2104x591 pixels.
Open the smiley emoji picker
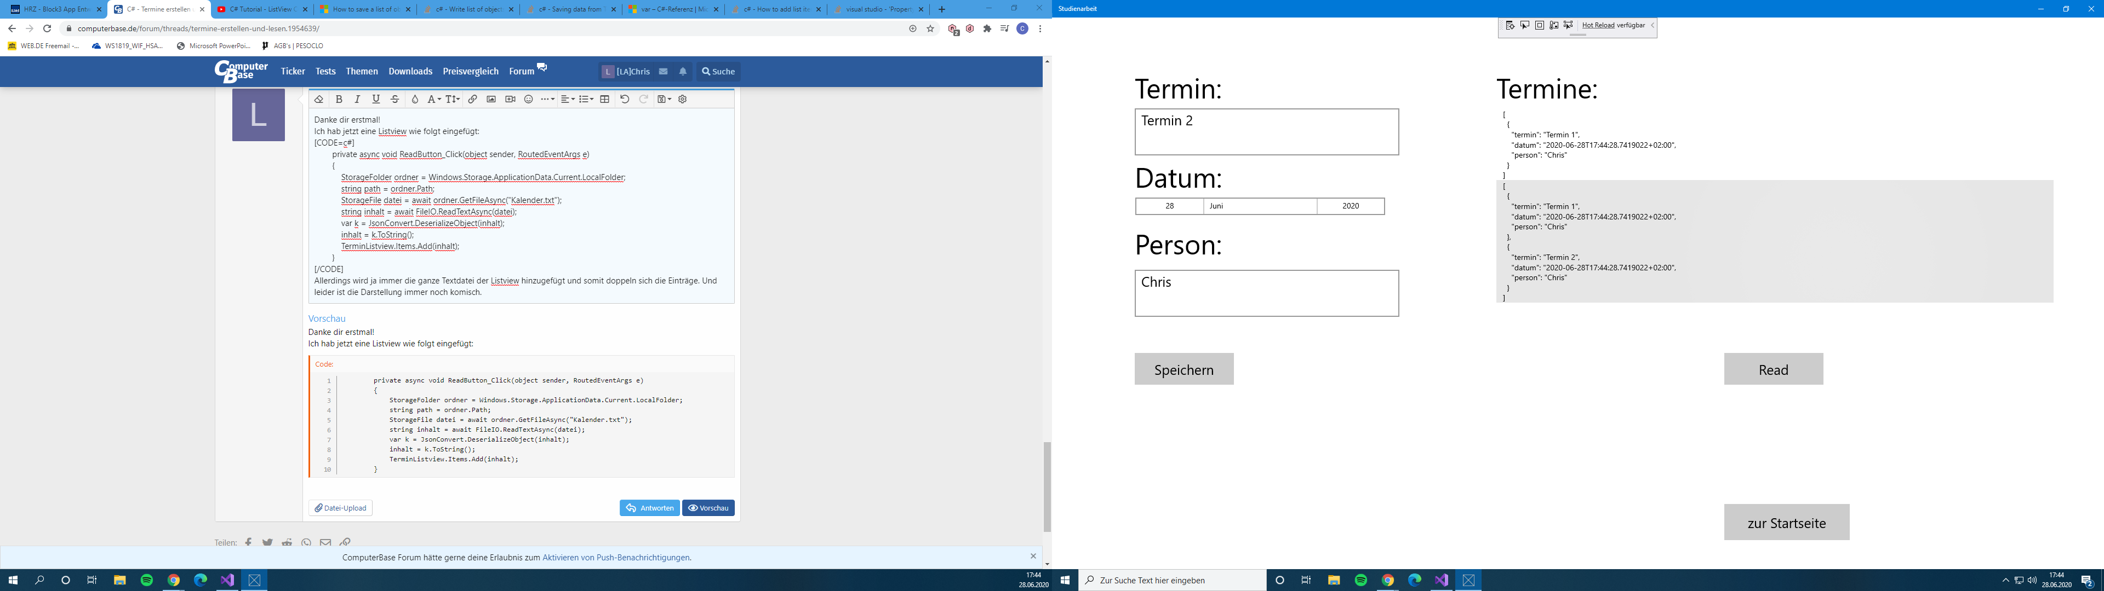(528, 100)
